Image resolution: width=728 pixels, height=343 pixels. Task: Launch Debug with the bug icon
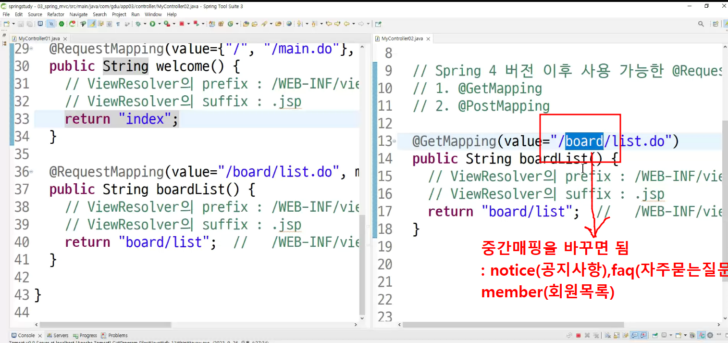(138, 24)
